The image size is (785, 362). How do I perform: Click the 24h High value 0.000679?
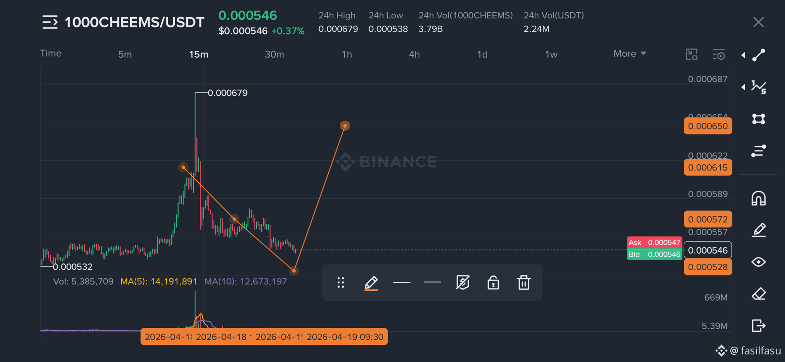(338, 29)
